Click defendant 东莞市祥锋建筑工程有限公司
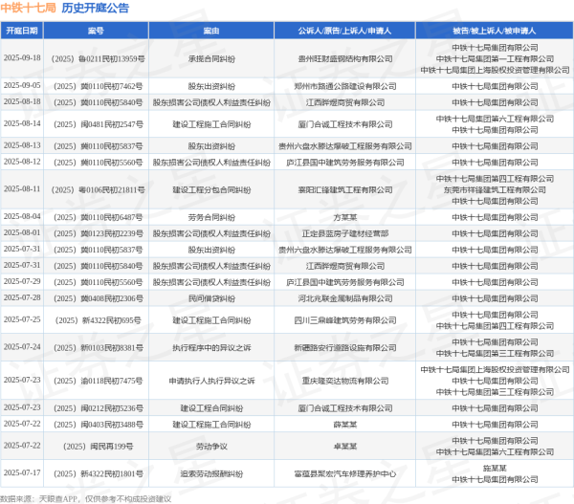The width and height of the screenshot is (574, 504). coord(495,190)
